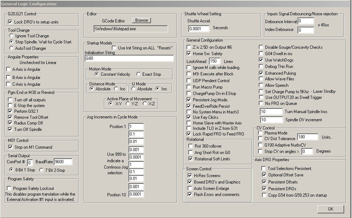Select AutoTool Changer option
Image resolution: width=352 pixels, height=218 pixels.
[11, 48]
